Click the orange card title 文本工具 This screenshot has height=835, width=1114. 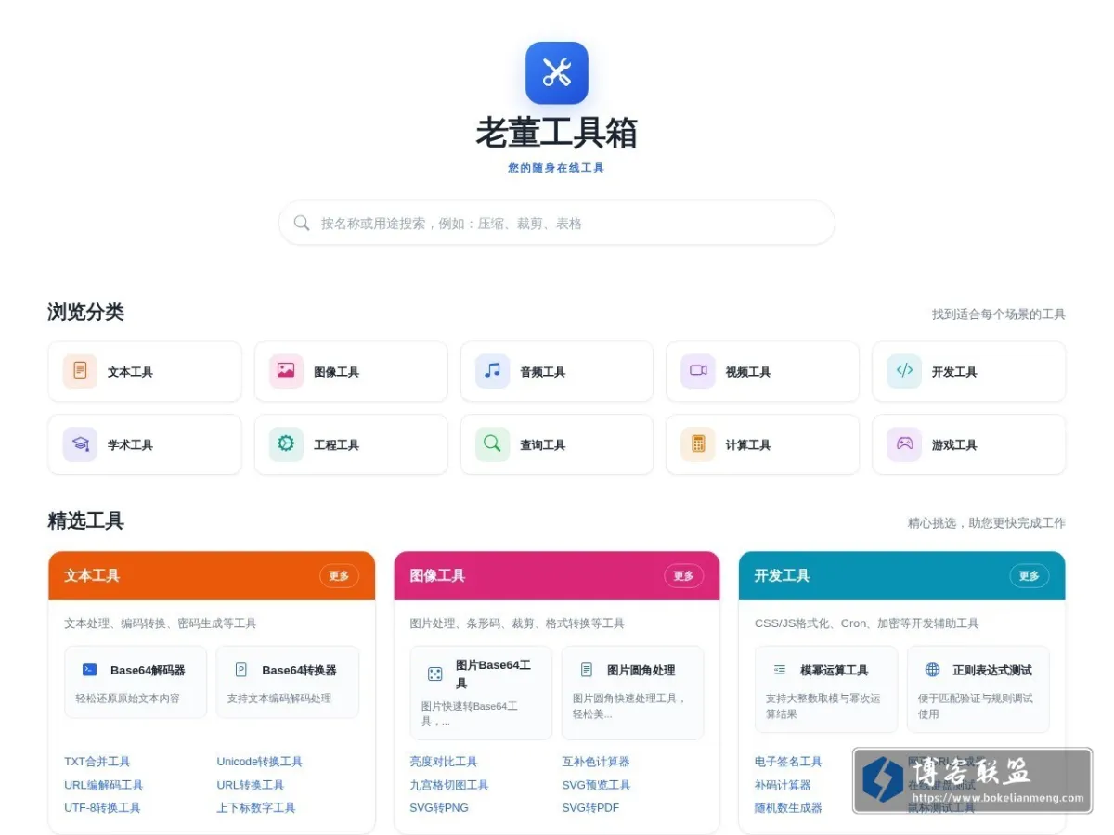[x=92, y=576]
